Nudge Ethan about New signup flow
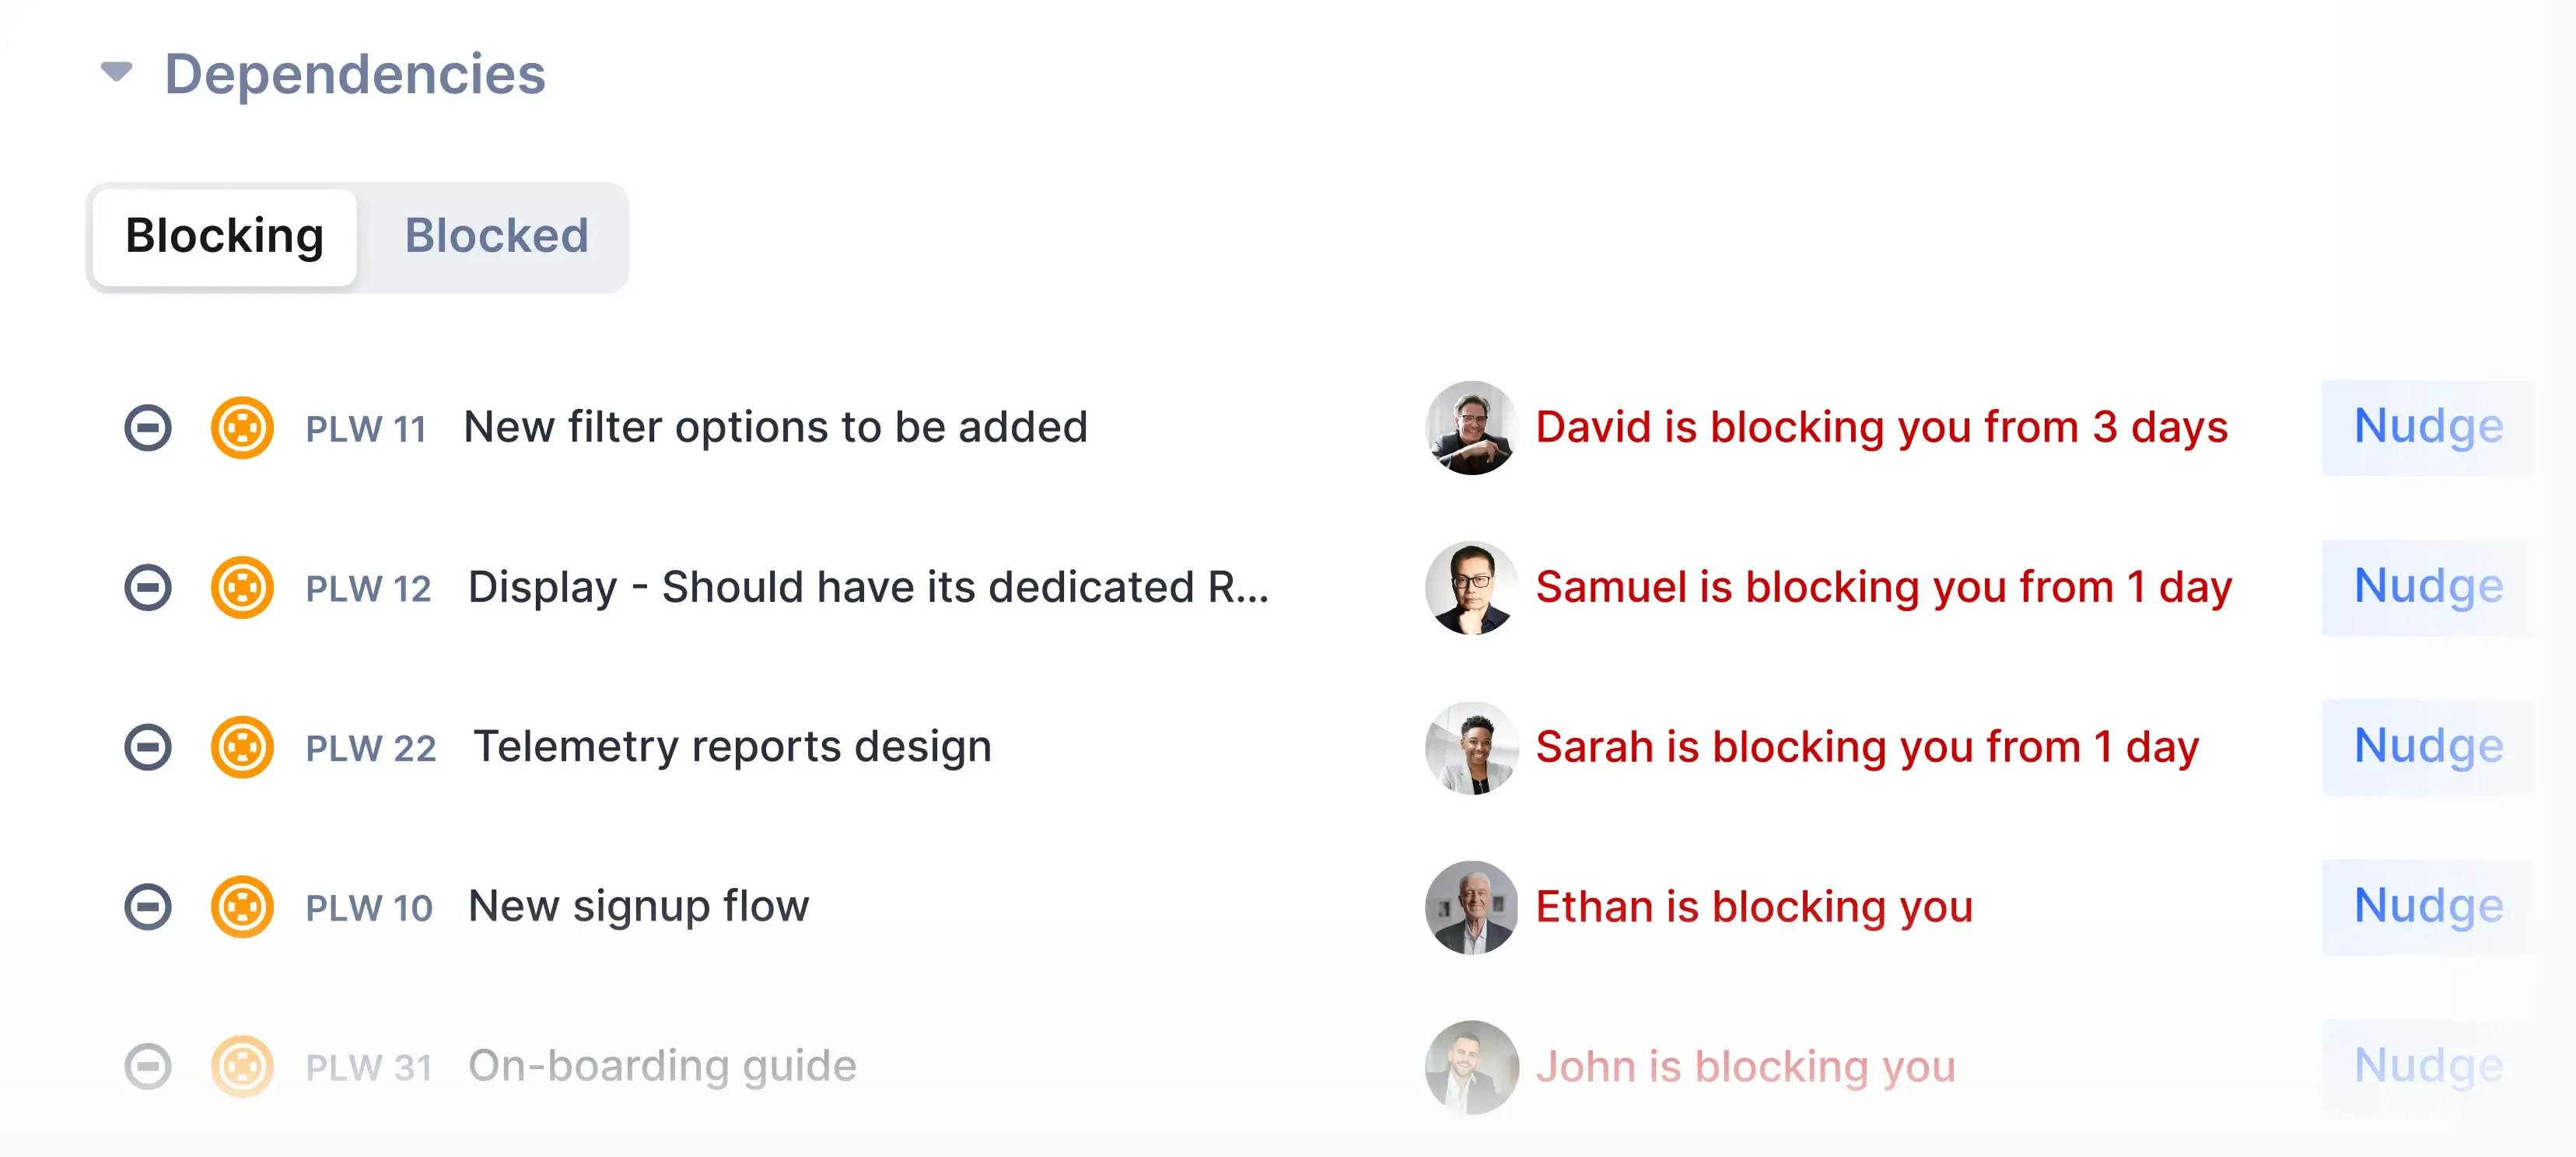This screenshot has height=1157, width=2576. pos(2427,907)
